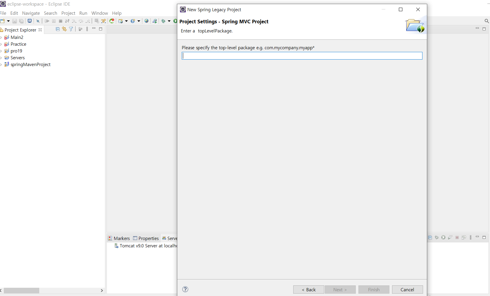
Task: Open the Web Browser globe icon
Action: pyautogui.click(x=146, y=21)
